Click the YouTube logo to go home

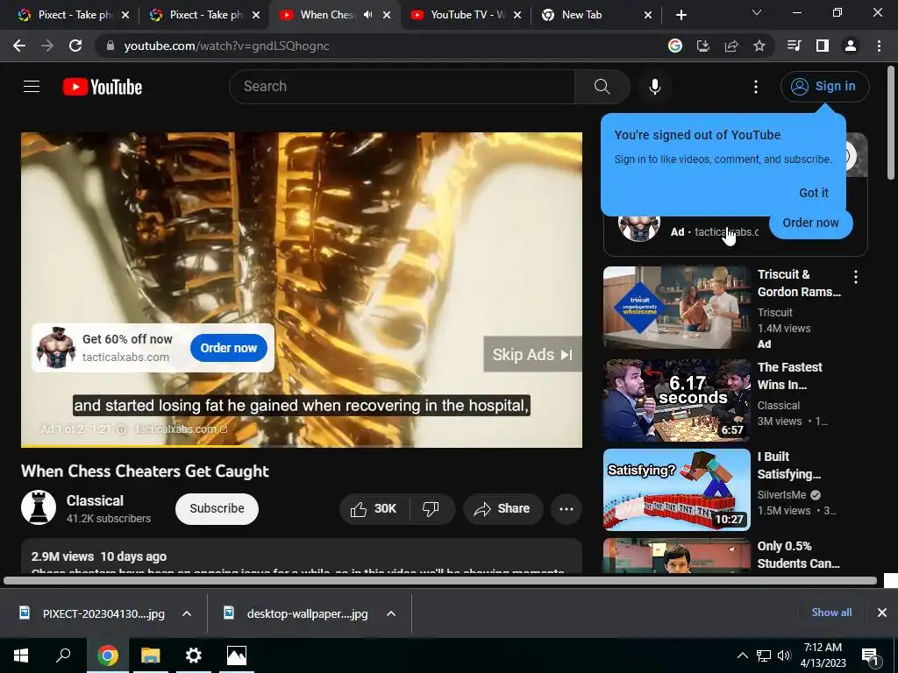pyautogui.click(x=103, y=87)
